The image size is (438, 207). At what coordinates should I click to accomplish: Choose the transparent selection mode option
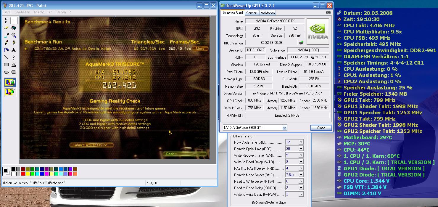(10, 92)
